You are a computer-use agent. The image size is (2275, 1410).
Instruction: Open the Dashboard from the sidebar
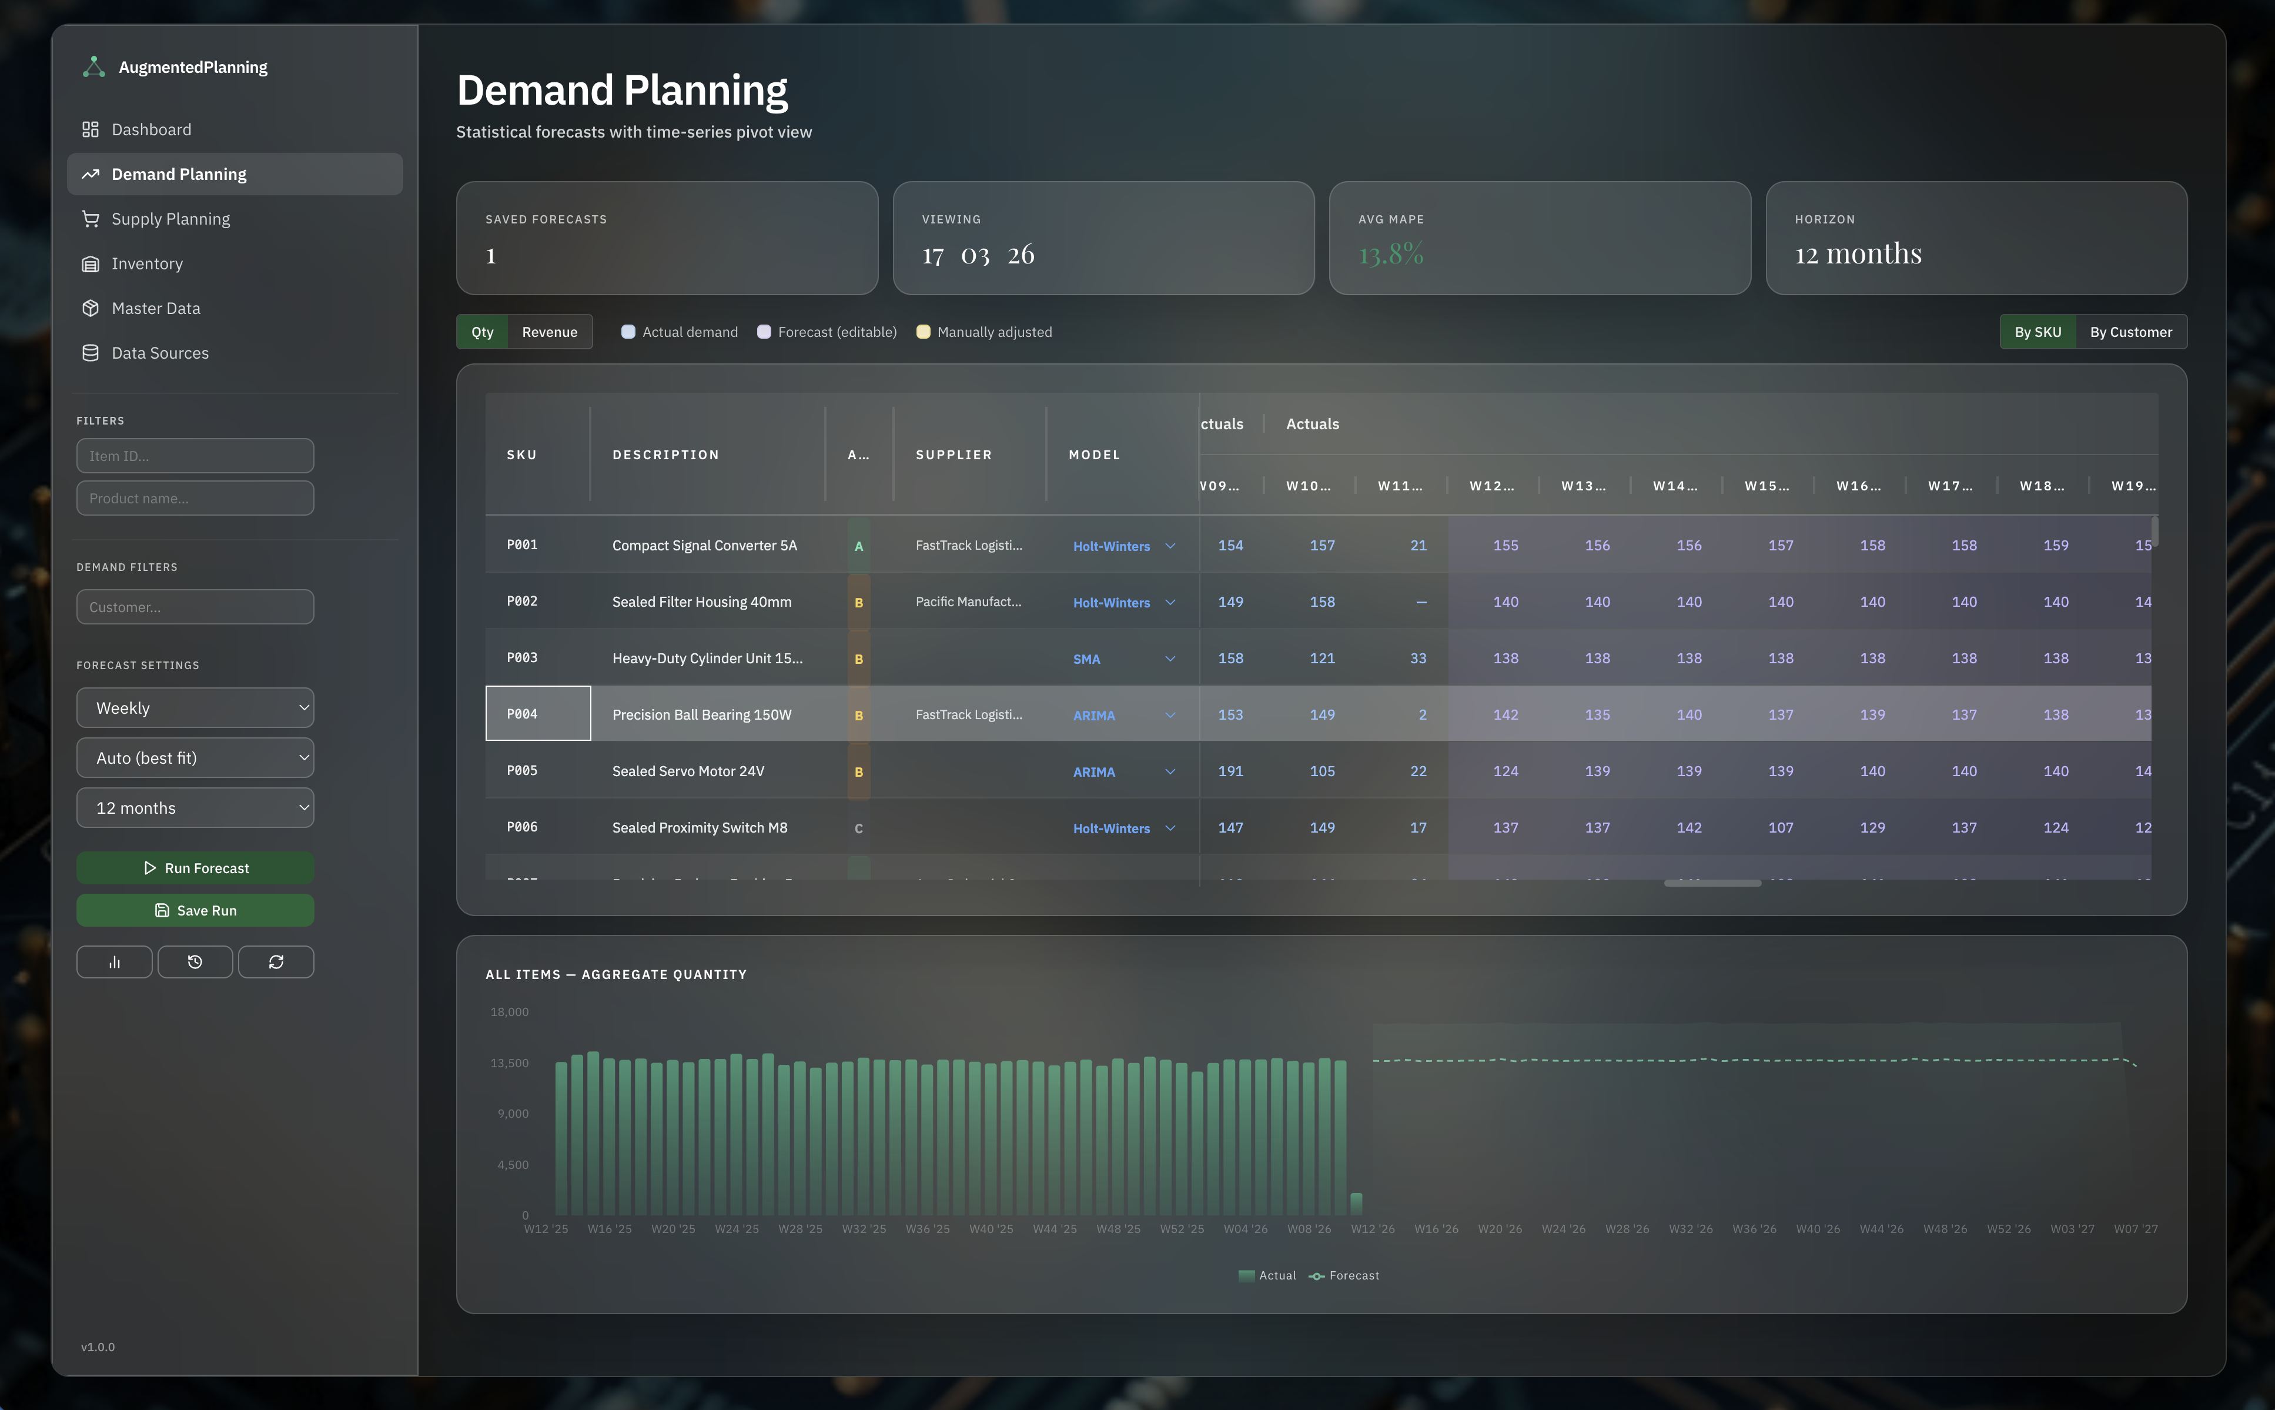tap(151, 129)
